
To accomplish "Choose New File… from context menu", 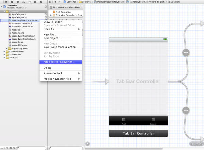I will [x=61, y=35].
